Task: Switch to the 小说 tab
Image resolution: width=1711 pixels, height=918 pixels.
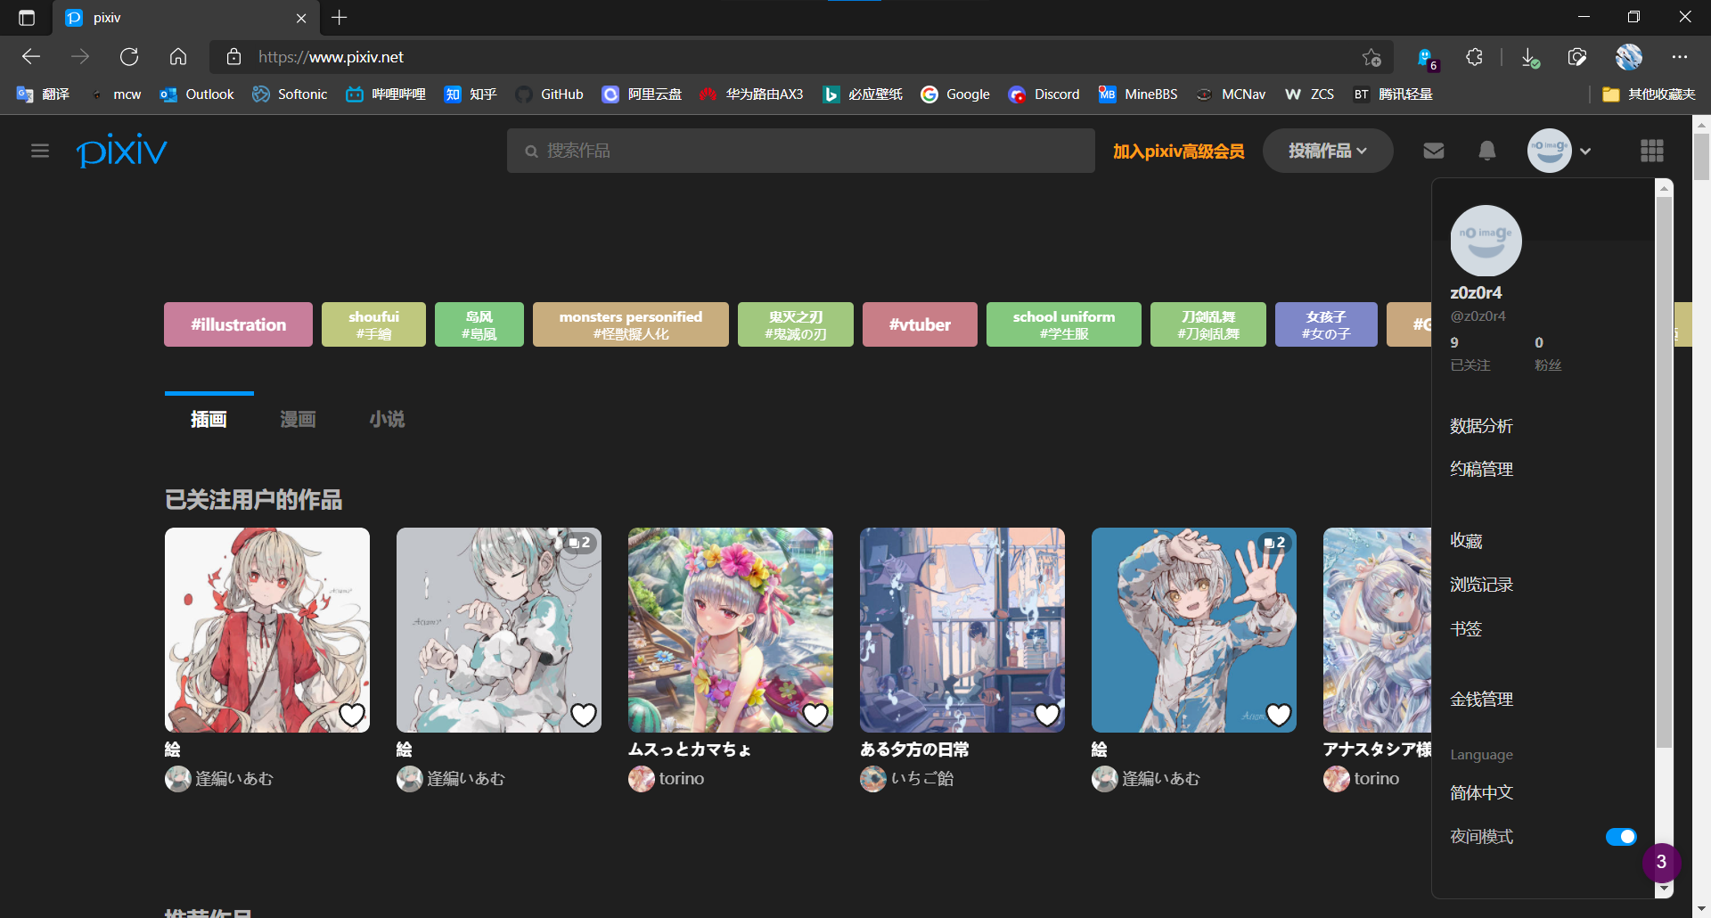Action: click(387, 419)
